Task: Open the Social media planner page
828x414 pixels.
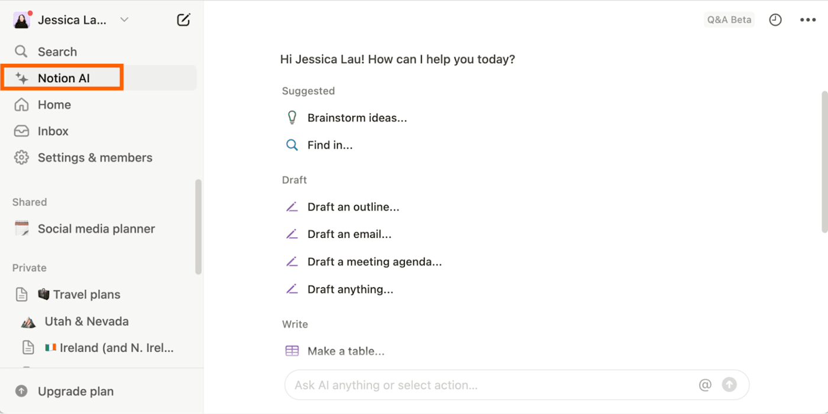Action: tap(96, 228)
